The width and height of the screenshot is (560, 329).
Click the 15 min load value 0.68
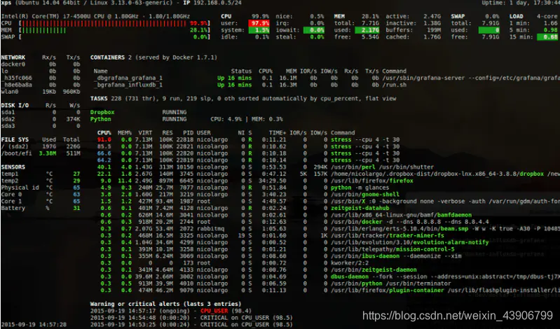pyautogui.click(x=547, y=37)
